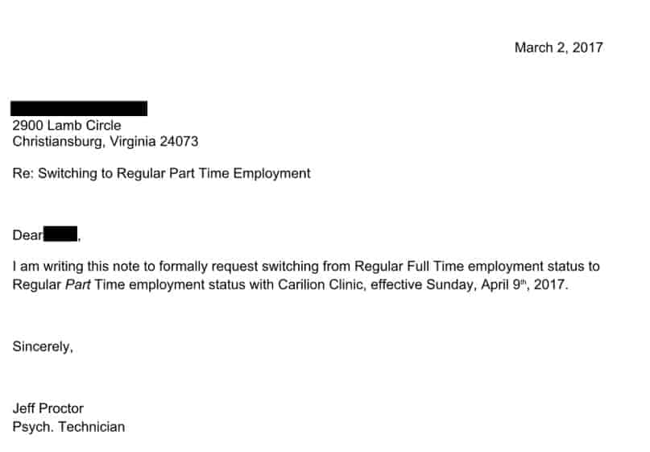Click the Re: subject line text
The image size is (650, 452).
pyautogui.click(x=161, y=173)
